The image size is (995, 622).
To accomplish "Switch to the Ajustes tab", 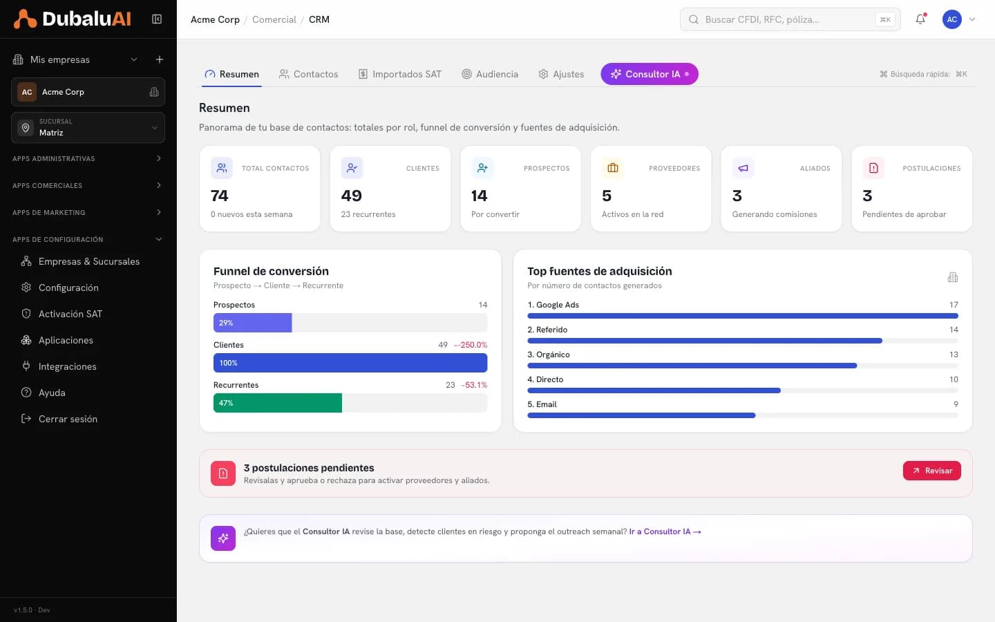I will (x=561, y=74).
